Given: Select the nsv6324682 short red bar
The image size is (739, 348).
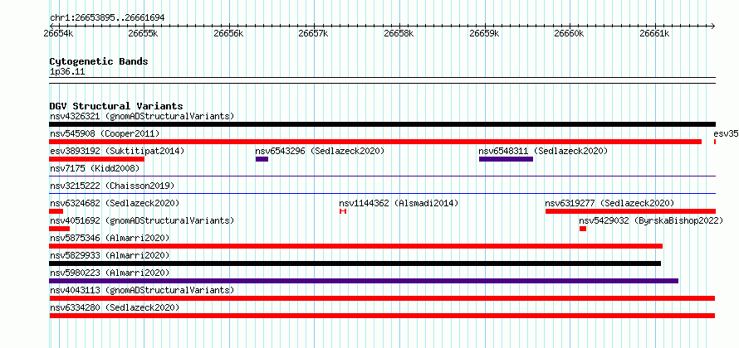Looking at the screenshot, I should (56, 211).
